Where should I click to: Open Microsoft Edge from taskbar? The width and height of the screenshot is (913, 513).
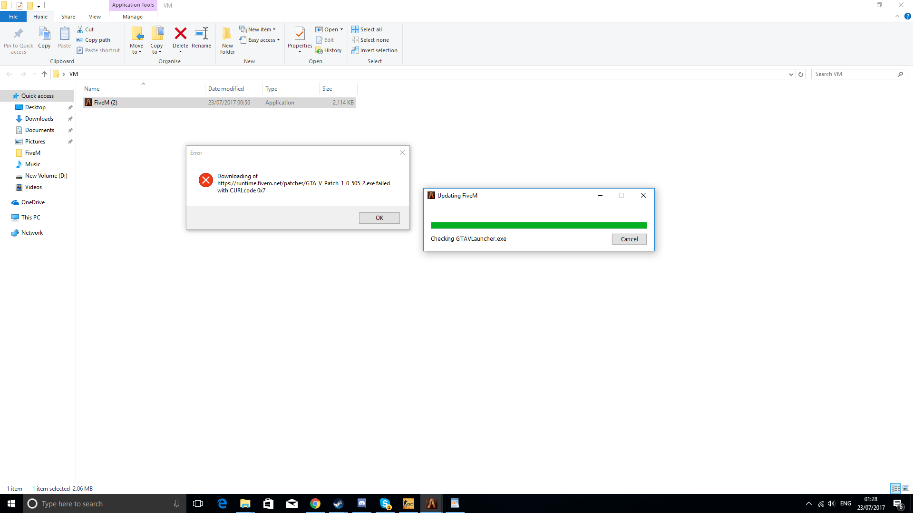[222, 503]
